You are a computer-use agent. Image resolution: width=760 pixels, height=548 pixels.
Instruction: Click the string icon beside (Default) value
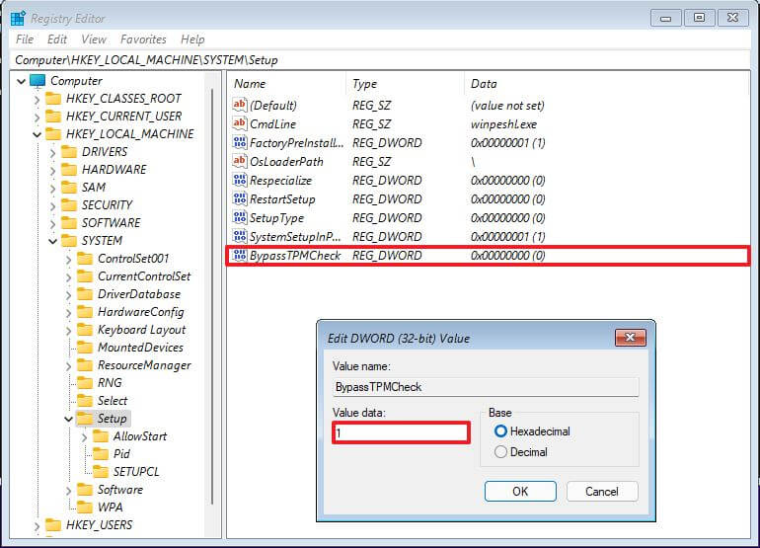point(240,105)
